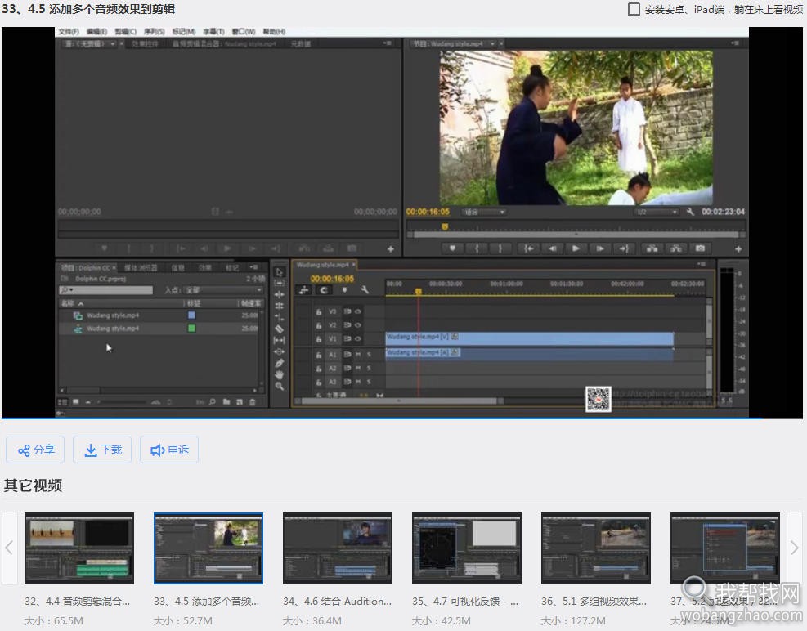Select the Selection arrow tool

pyautogui.click(x=280, y=272)
